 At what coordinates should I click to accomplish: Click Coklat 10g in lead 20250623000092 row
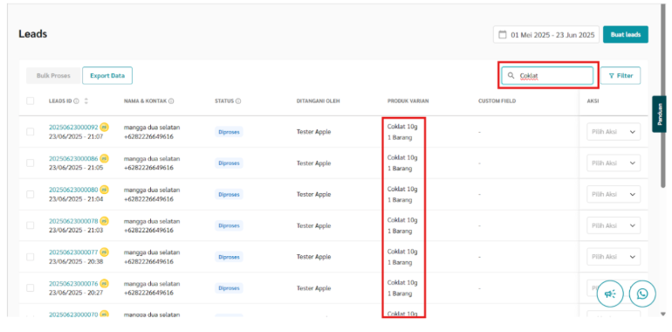(x=402, y=126)
